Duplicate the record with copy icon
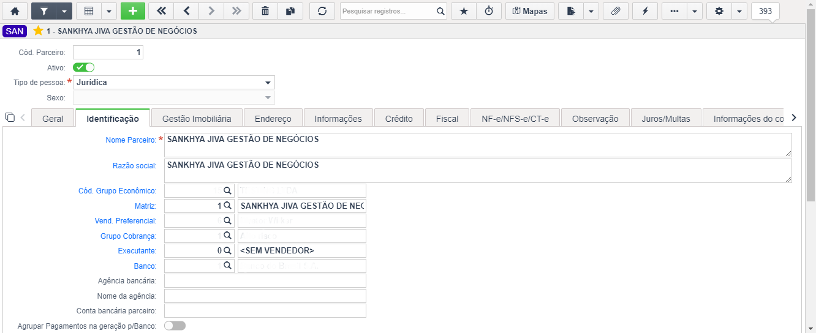 pyautogui.click(x=290, y=11)
